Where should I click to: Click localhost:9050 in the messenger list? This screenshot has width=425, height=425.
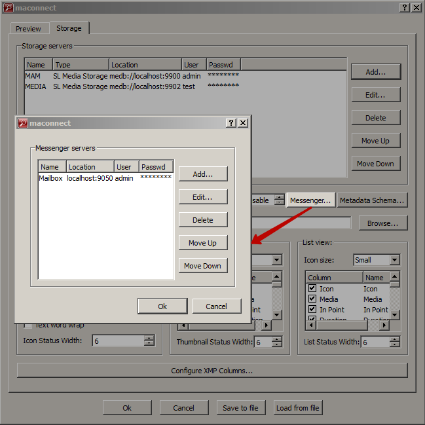pyautogui.click(x=90, y=178)
